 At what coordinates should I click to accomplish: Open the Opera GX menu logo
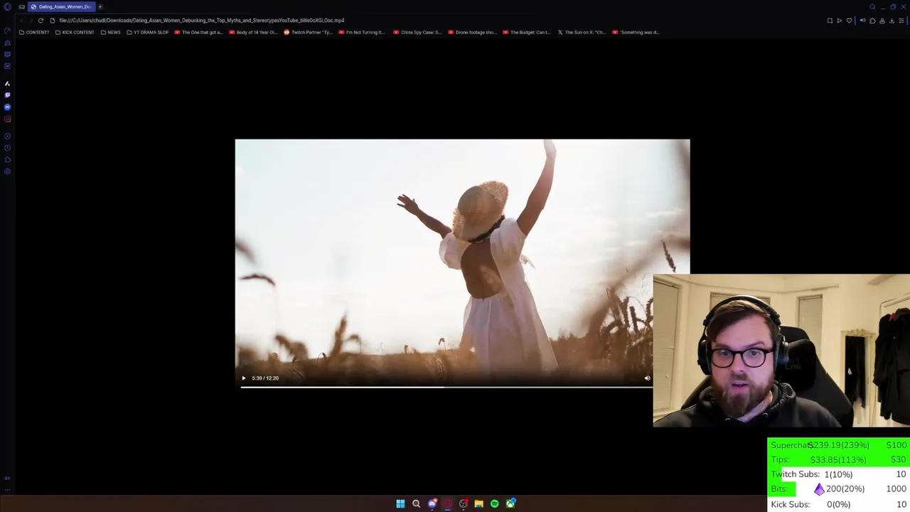coord(8,6)
